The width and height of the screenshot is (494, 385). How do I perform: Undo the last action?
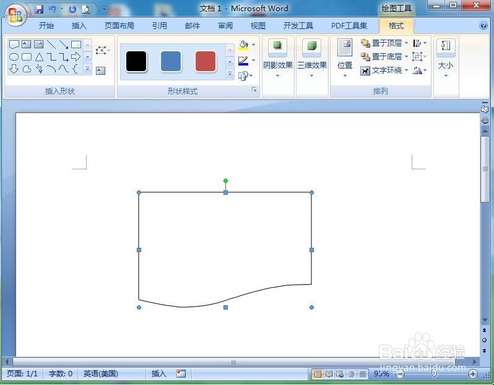(52, 9)
